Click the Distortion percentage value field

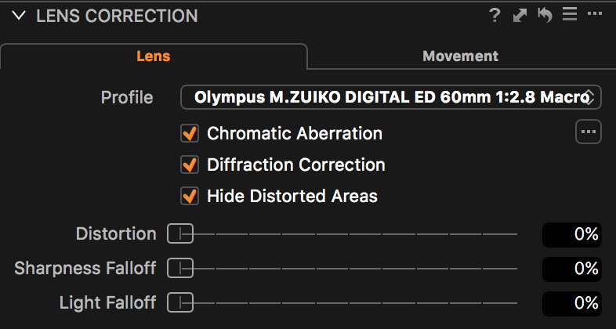[x=572, y=234]
